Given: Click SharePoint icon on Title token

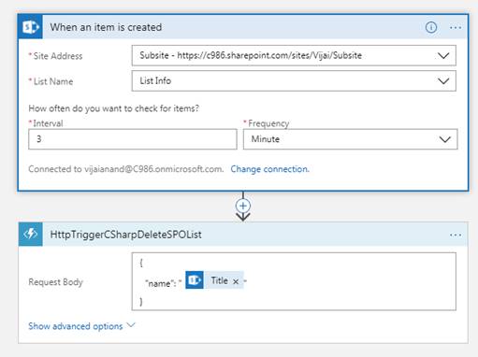Looking at the screenshot, I should 195,280.
